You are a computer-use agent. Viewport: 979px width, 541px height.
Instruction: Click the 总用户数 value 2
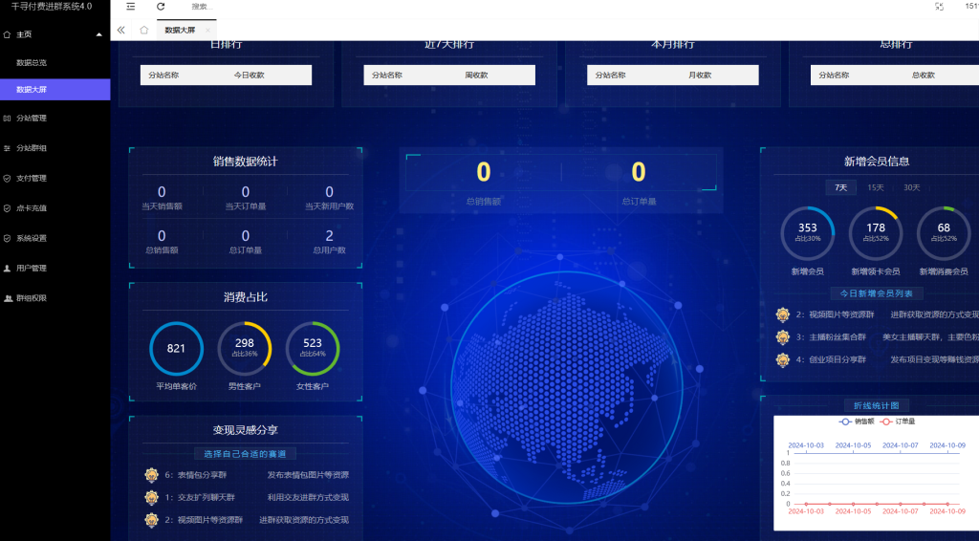coord(329,236)
